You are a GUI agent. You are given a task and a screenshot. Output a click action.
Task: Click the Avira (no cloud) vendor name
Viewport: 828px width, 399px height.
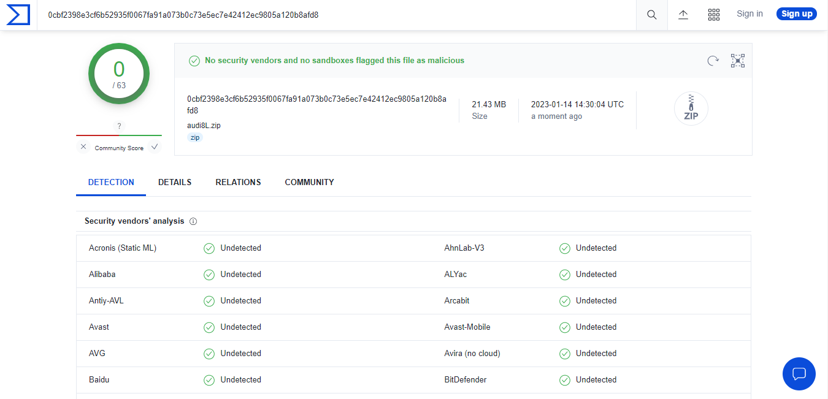point(472,354)
